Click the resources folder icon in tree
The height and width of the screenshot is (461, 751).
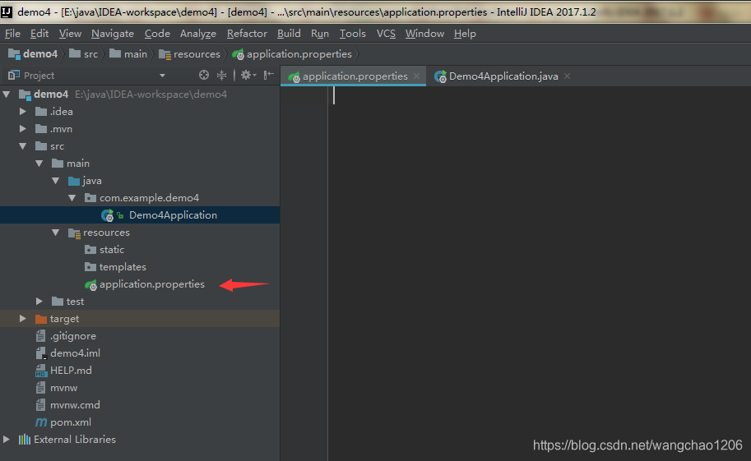(x=74, y=233)
